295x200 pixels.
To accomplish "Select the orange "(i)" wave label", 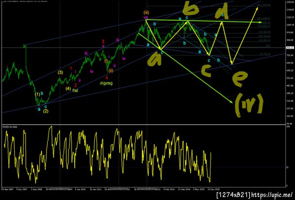I will pos(107,61).
